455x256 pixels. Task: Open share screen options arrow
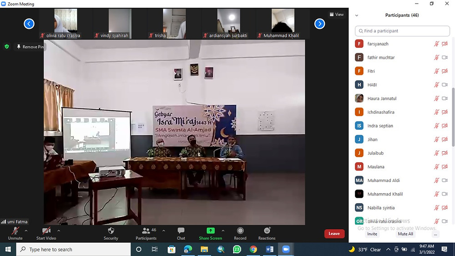223,231
